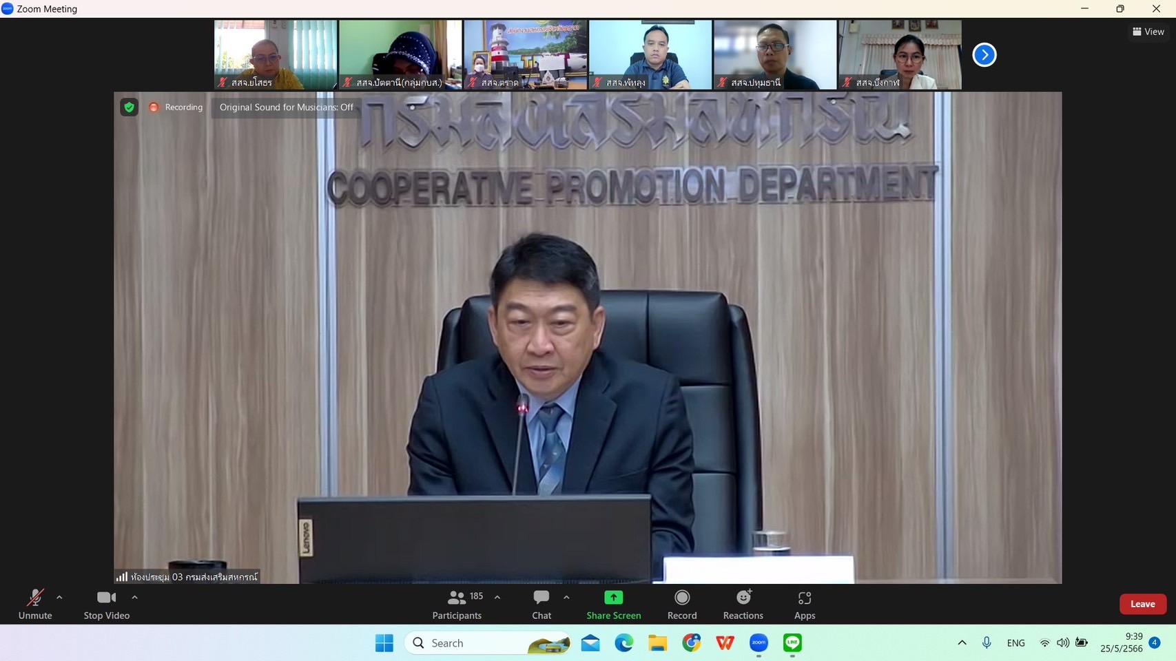Expand the Chat options arrow
The width and height of the screenshot is (1176, 661).
pos(566,598)
